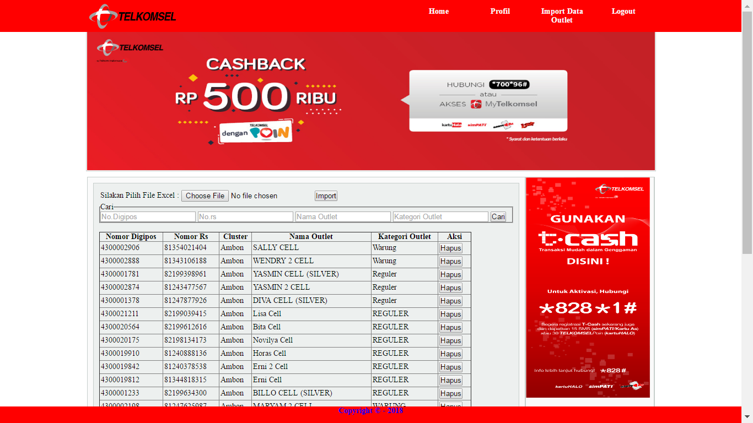Click the Nama Outlet column header

311,237
